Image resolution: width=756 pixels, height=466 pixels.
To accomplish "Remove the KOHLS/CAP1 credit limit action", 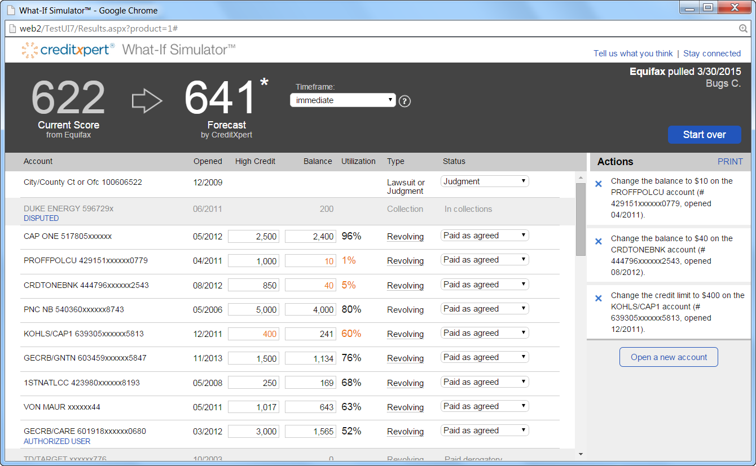I will (x=599, y=298).
